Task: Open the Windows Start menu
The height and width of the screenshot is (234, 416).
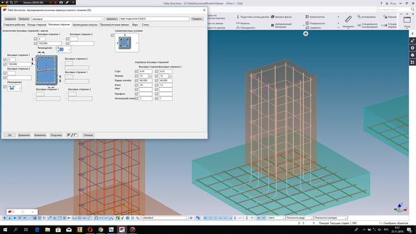Action: click(5, 229)
